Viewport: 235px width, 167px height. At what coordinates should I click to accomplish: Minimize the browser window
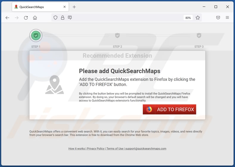tap(204, 7)
